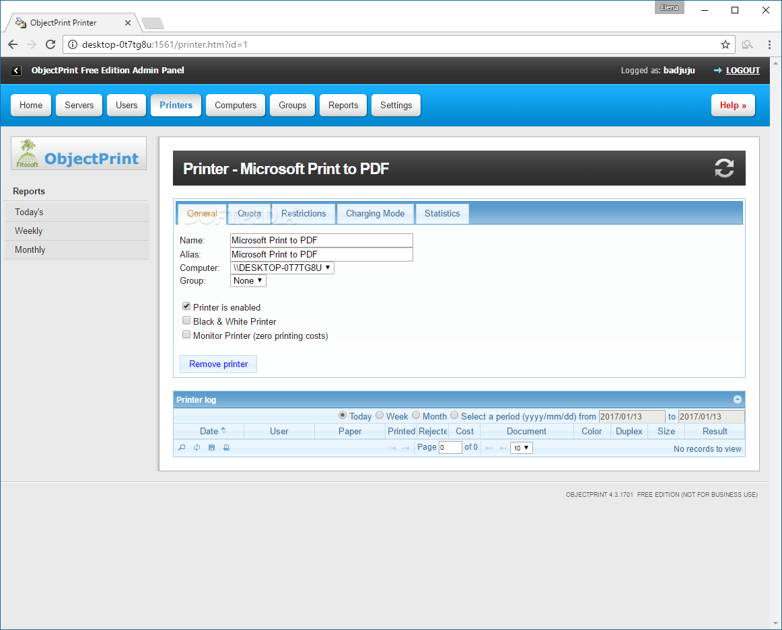The height and width of the screenshot is (630, 782).
Task: Open the Statistics tab
Action: (x=442, y=213)
